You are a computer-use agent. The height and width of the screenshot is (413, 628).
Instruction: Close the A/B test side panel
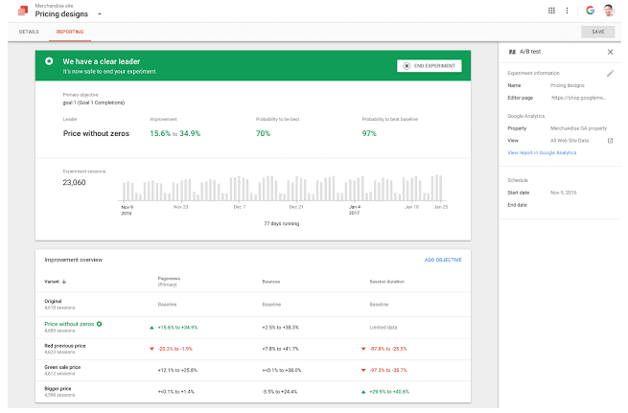[x=610, y=52]
